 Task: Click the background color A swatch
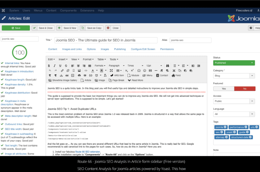(x=102, y=70)
